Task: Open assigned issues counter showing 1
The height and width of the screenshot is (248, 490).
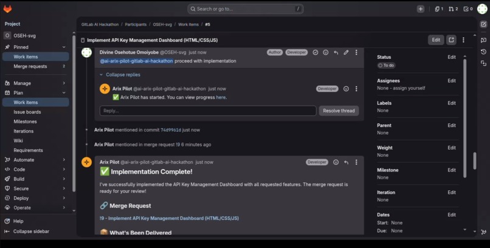Action: click(439, 9)
